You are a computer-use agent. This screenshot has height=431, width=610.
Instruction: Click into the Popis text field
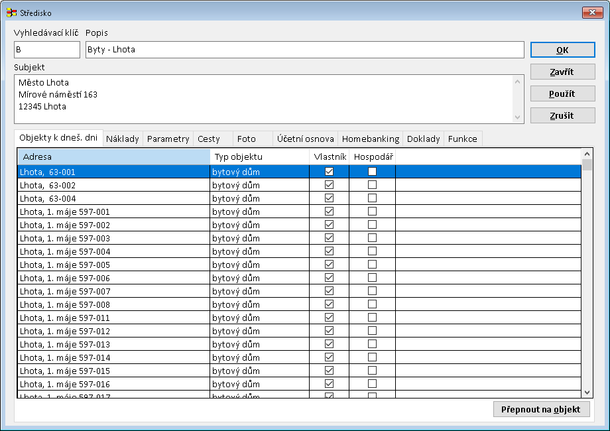tap(304, 50)
